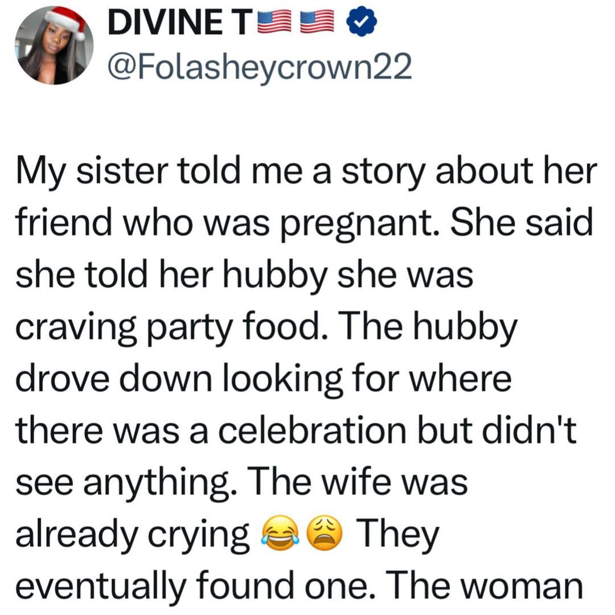Click the weary face emoji
Screen dimensions: 615x615
pyautogui.click(x=322, y=534)
